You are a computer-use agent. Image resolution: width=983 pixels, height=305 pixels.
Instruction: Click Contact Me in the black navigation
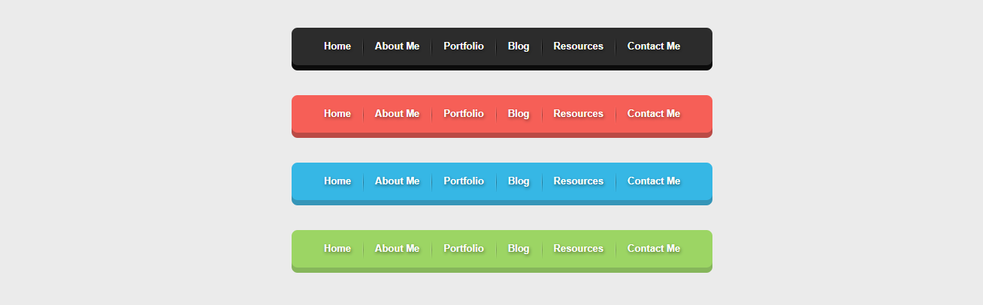point(654,46)
